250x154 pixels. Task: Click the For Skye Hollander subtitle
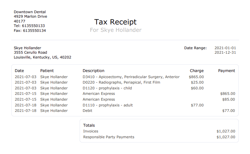(116, 30)
